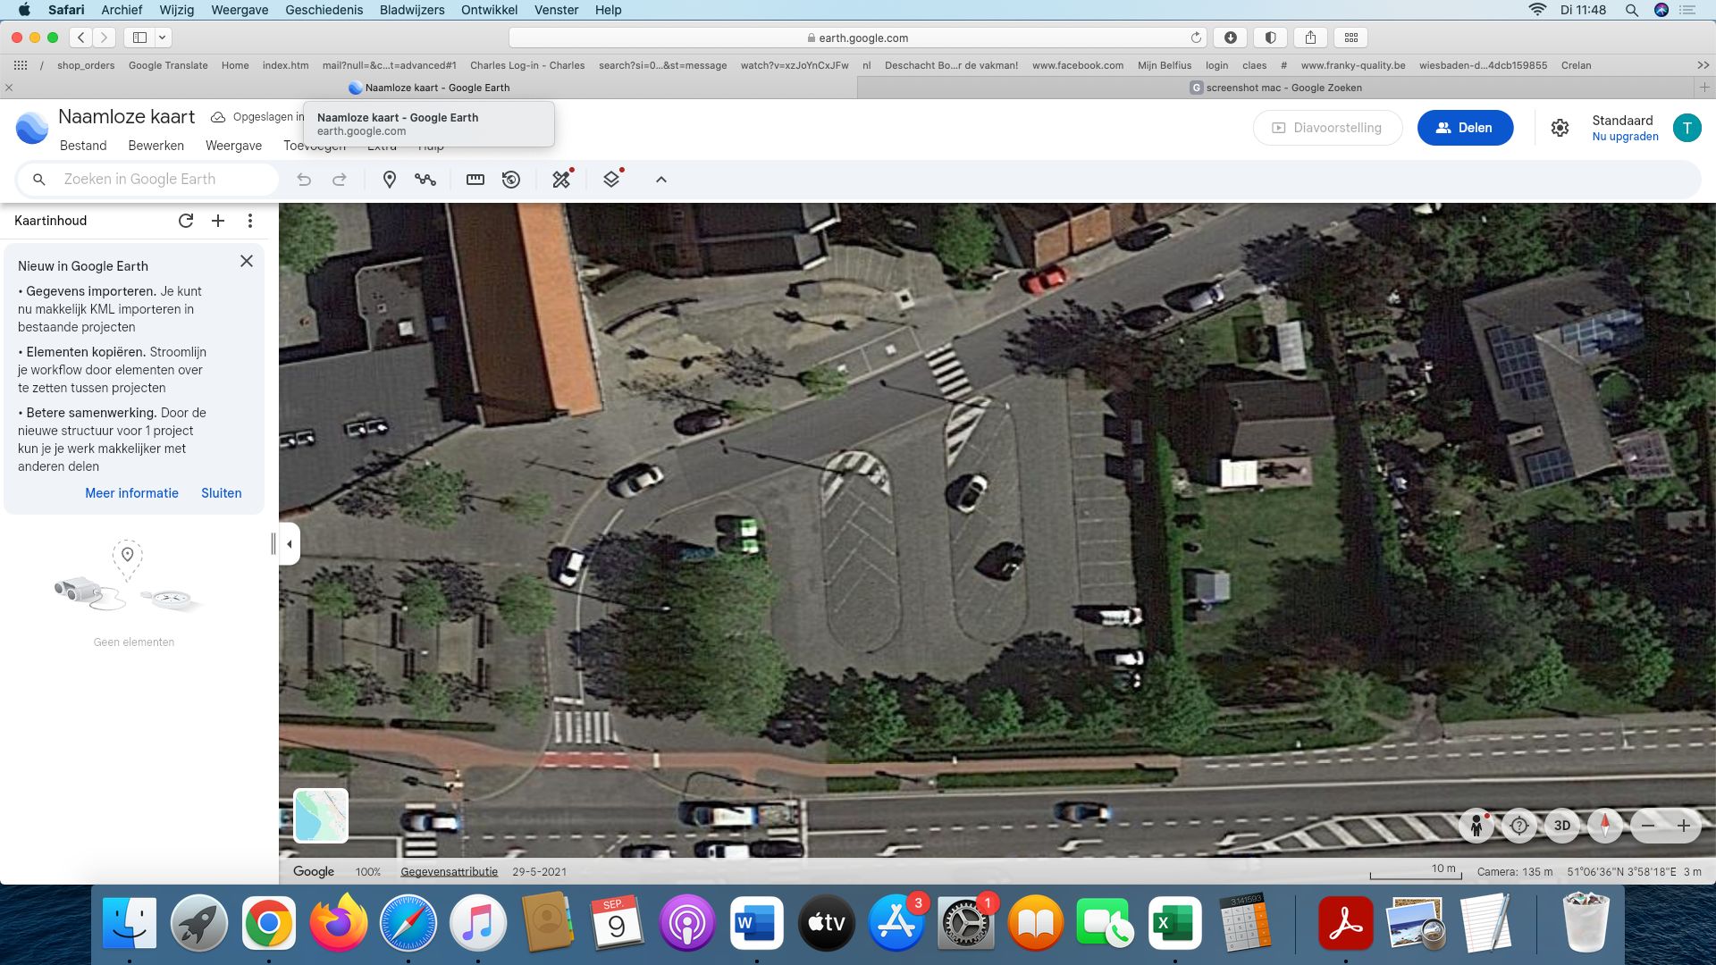Launch Google Chrome from the Dock
This screenshot has width=1716, height=965.
(268, 923)
